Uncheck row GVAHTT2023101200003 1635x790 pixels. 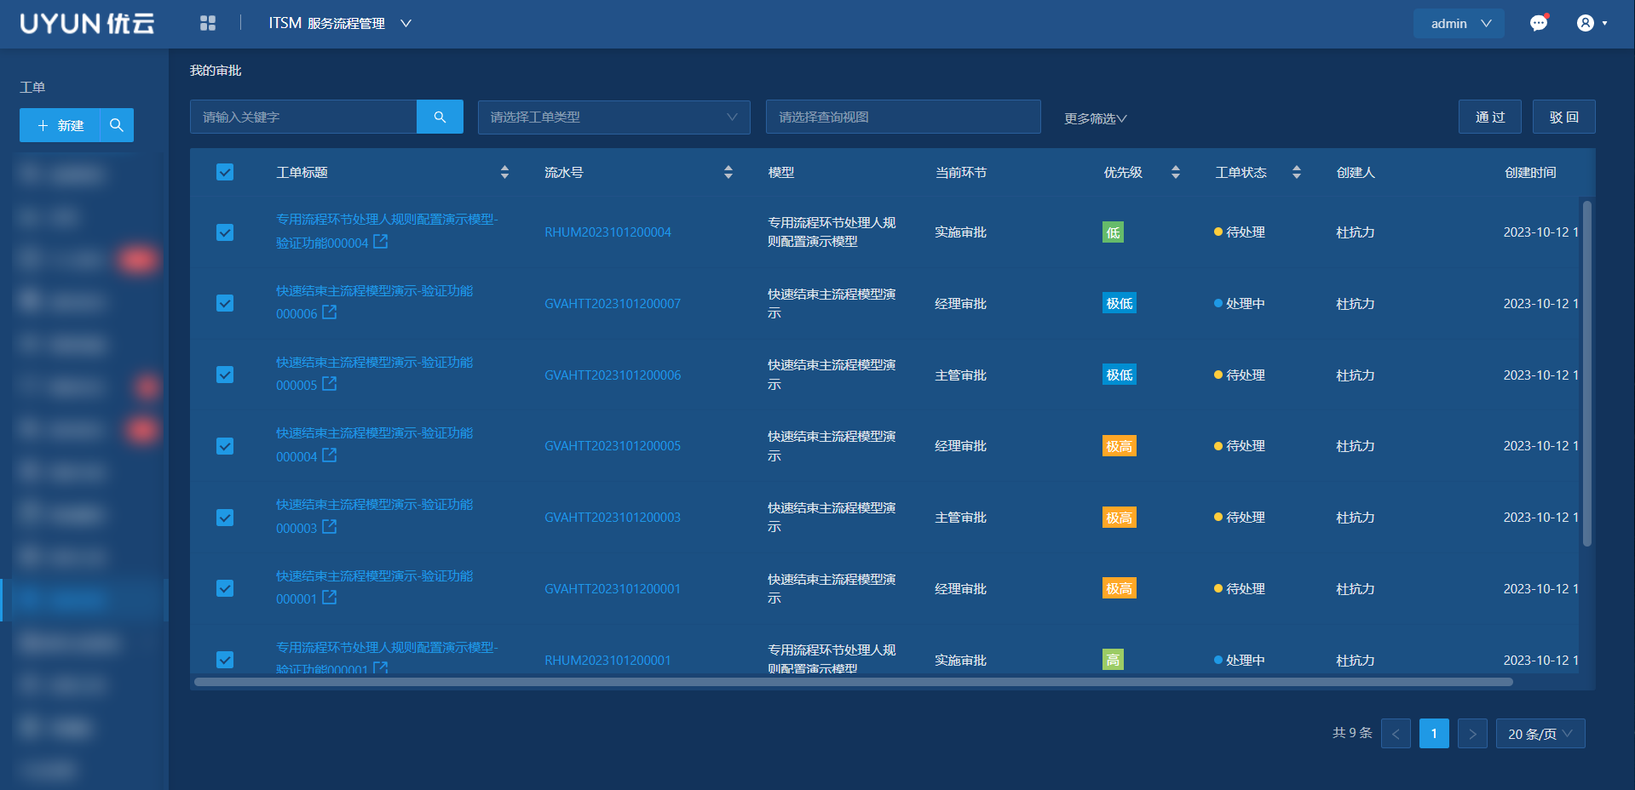[225, 518]
